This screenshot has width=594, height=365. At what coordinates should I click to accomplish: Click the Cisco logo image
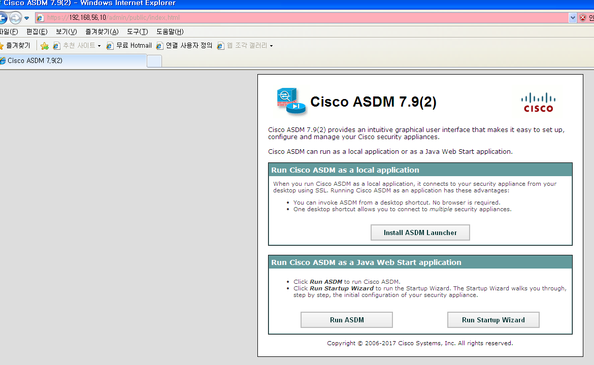pyautogui.click(x=538, y=103)
